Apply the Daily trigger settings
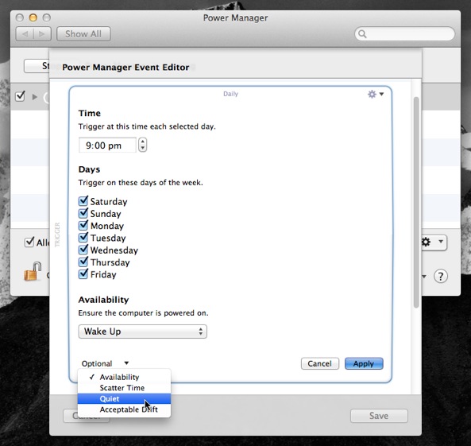This screenshot has width=471, height=446. (x=364, y=363)
